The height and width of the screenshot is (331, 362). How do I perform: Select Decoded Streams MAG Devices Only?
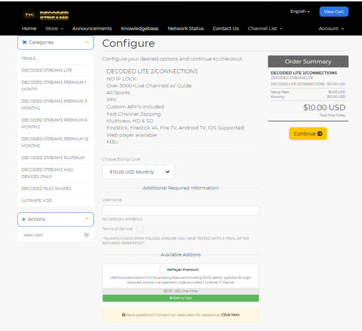pos(56,173)
